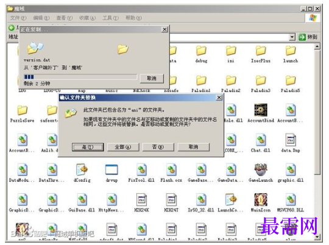Click the map folder label
Viewport: 329px width, 245px height.
click(x=82, y=91)
